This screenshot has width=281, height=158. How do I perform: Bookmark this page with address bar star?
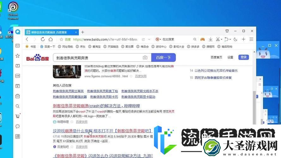61,39
